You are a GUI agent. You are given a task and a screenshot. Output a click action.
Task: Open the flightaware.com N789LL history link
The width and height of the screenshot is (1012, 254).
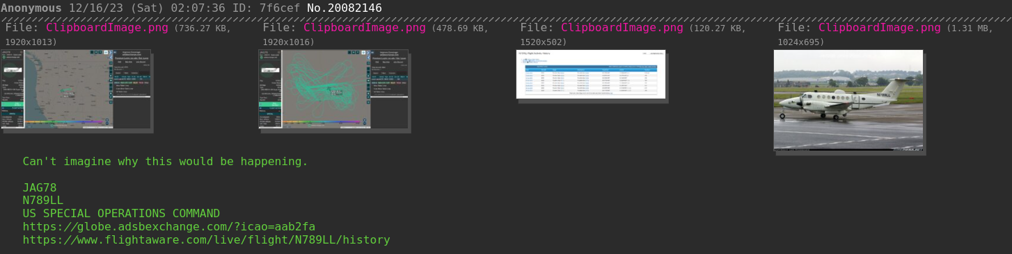tap(207, 240)
